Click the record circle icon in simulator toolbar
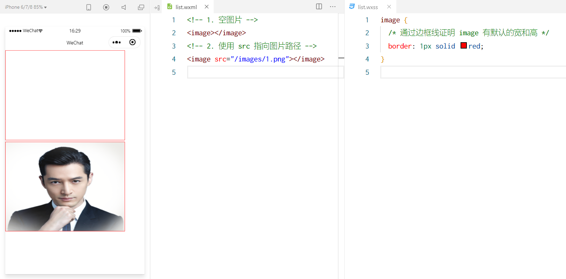The height and width of the screenshot is (279, 566). pyautogui.click(x=106, y=7)
